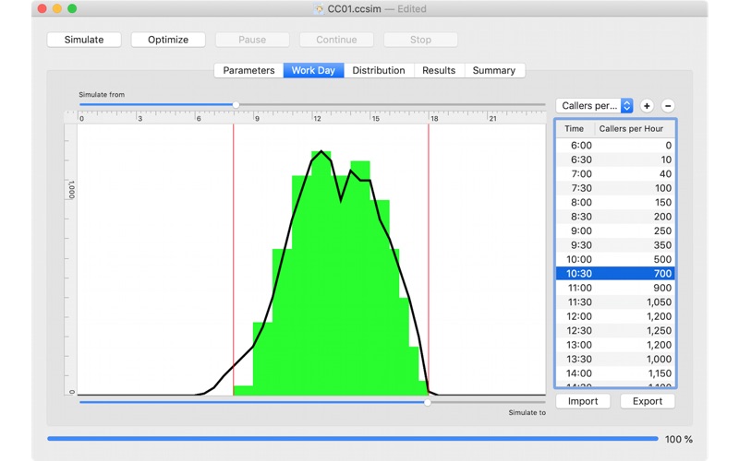
Task: Select the Work Day tab
Action: [313, 70]
